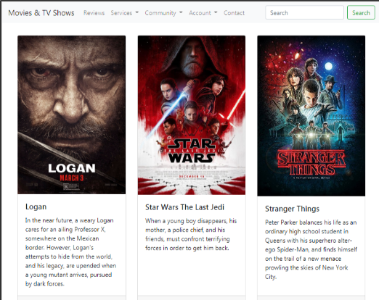The image size is (379, 300).
Task: Click the Logan description paragraph
Action: tap(70, 252)
